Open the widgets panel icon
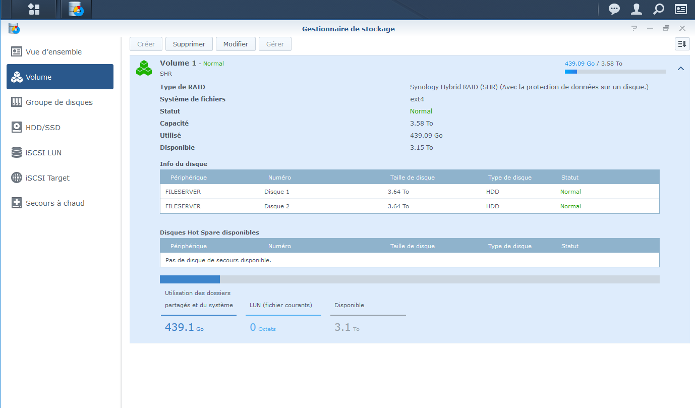This screenshot has height=408, width=695. [x=681, y=9]
